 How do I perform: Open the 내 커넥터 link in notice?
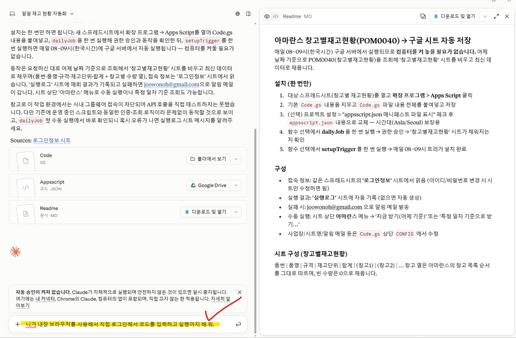[45, 299]
